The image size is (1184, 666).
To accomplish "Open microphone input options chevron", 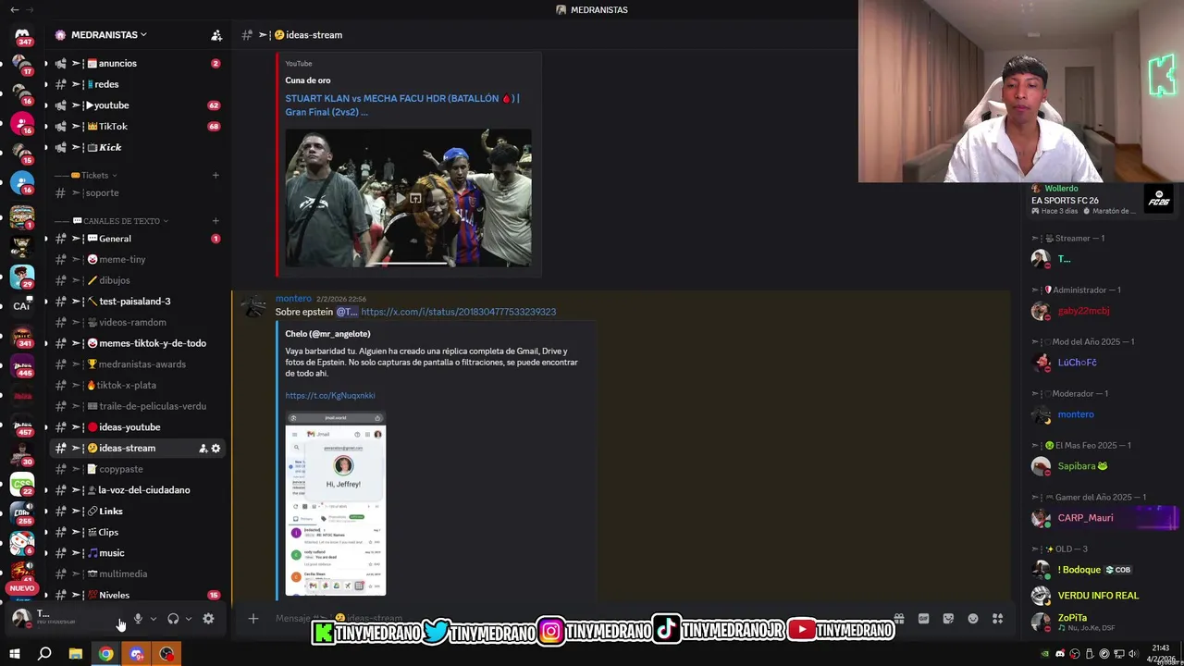I will (x=153, y=619).
